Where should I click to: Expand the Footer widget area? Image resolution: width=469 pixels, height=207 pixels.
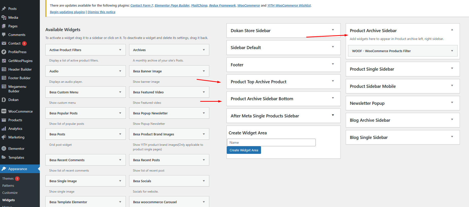tap(333, 64)
